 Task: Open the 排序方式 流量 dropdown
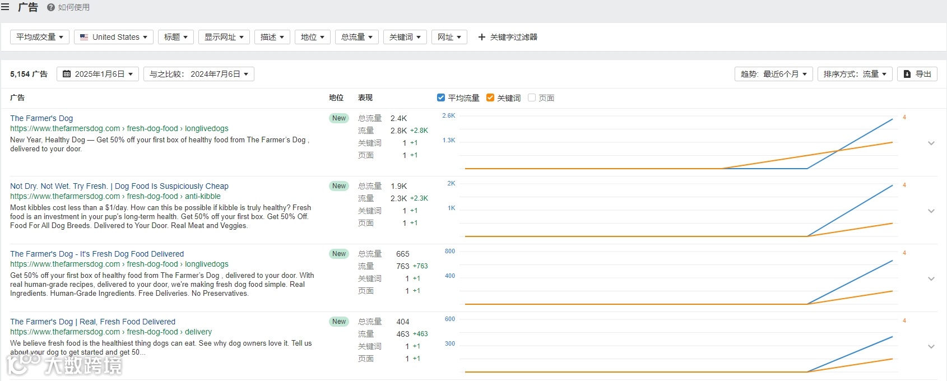click(855, 74)
